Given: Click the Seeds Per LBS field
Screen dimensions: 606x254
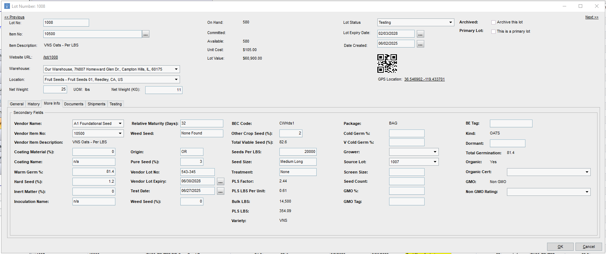Looking at the screenshot, I should [298, 152].
